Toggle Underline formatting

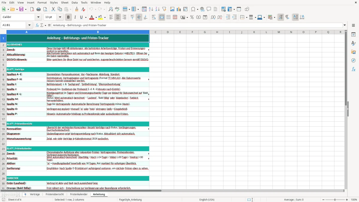(81, 17)
